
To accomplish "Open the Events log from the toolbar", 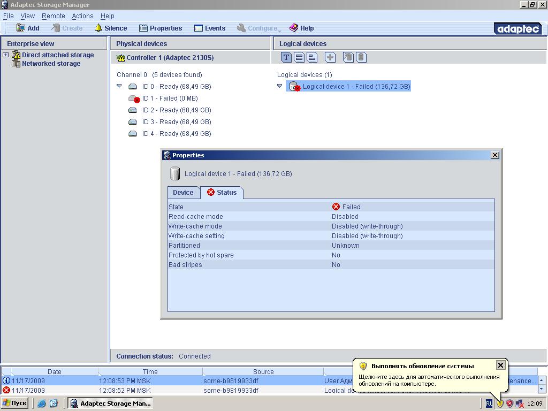I will pos(209,28).
